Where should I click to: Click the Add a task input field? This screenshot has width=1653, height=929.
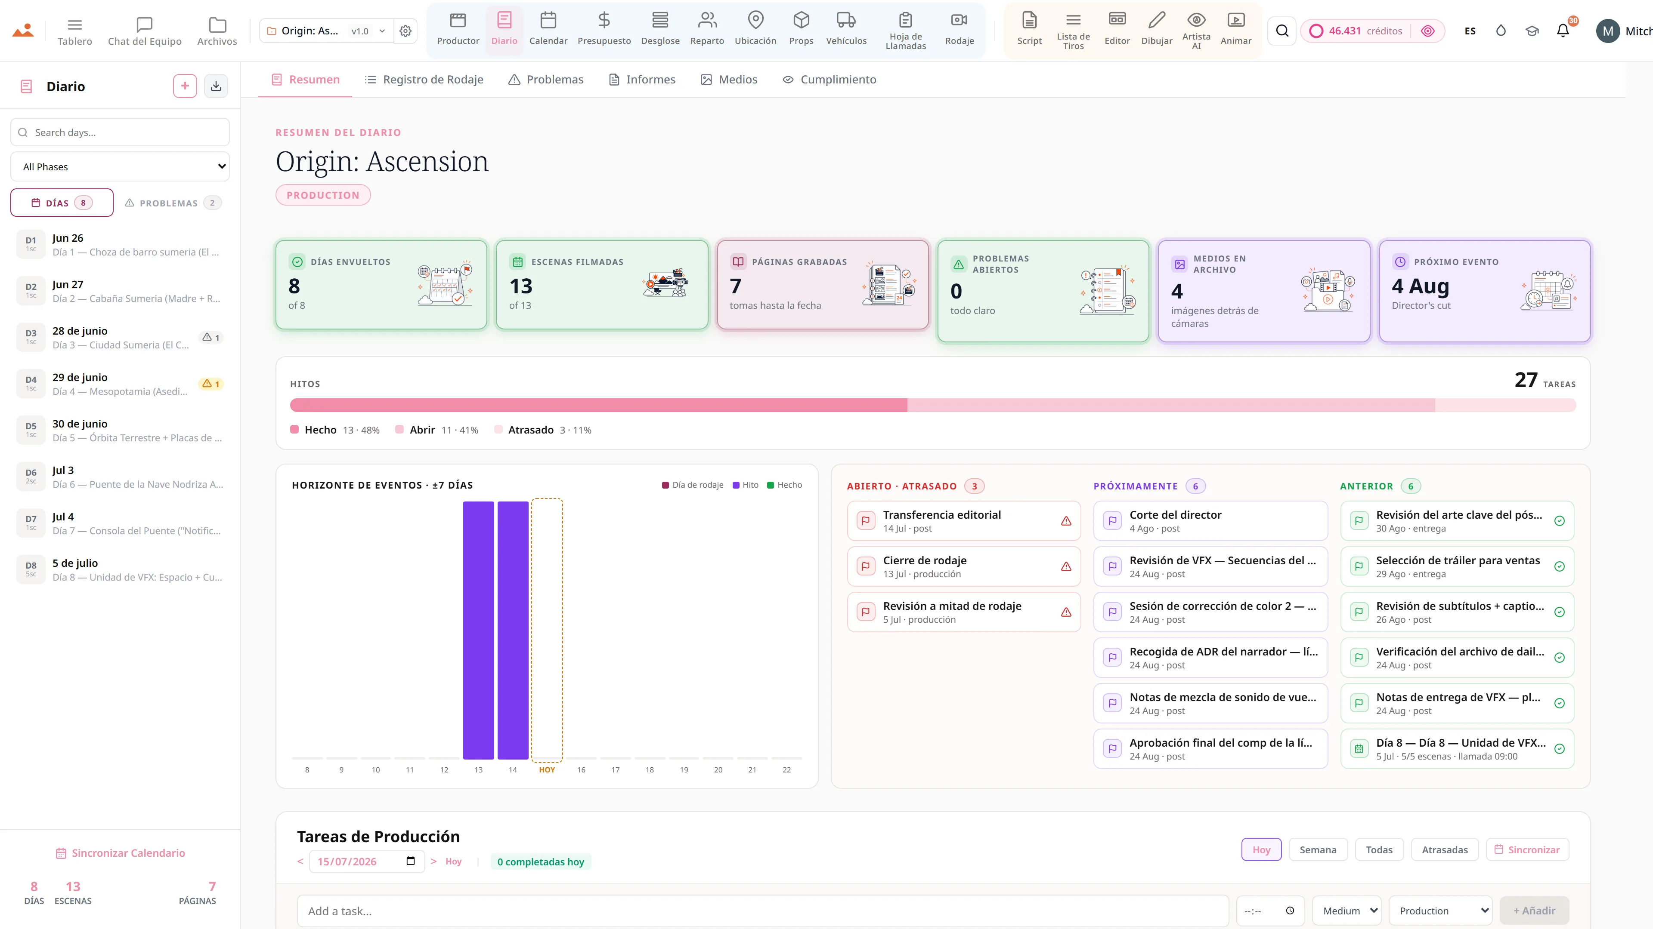tap(762, 911)
